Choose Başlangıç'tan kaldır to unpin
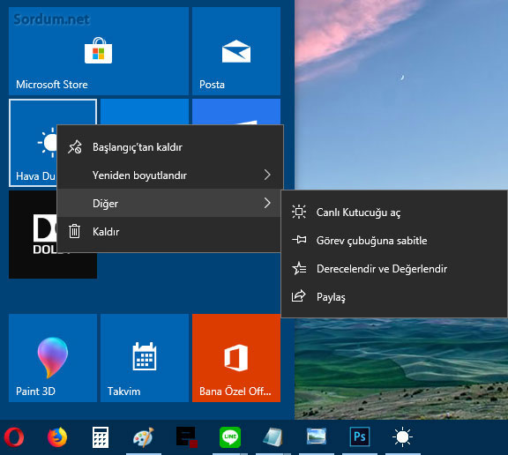508x455 pixels. pos(170,147)
